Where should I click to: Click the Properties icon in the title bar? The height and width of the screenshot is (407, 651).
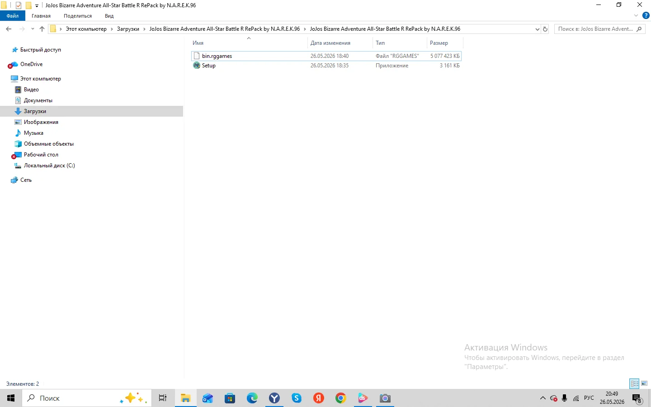(x=19, y=5)
